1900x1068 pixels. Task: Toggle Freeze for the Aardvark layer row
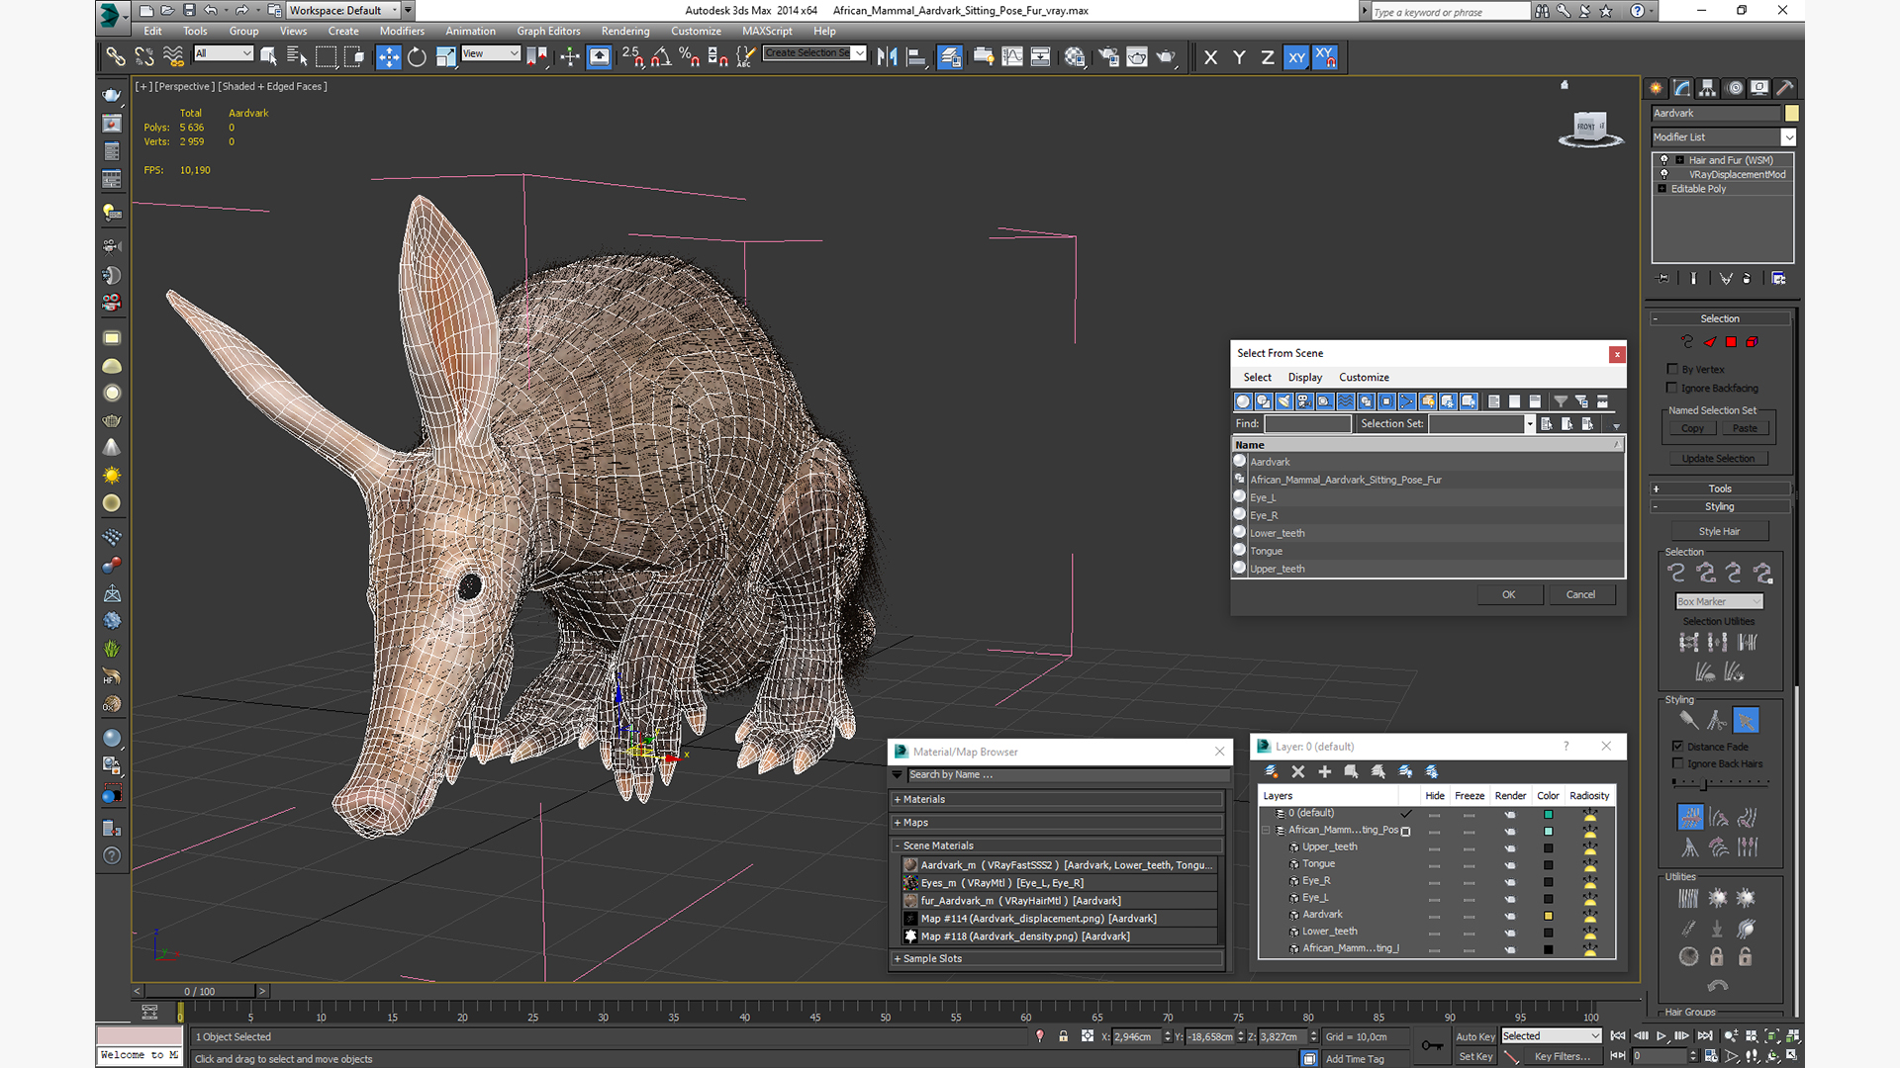tap(1469, 915)
